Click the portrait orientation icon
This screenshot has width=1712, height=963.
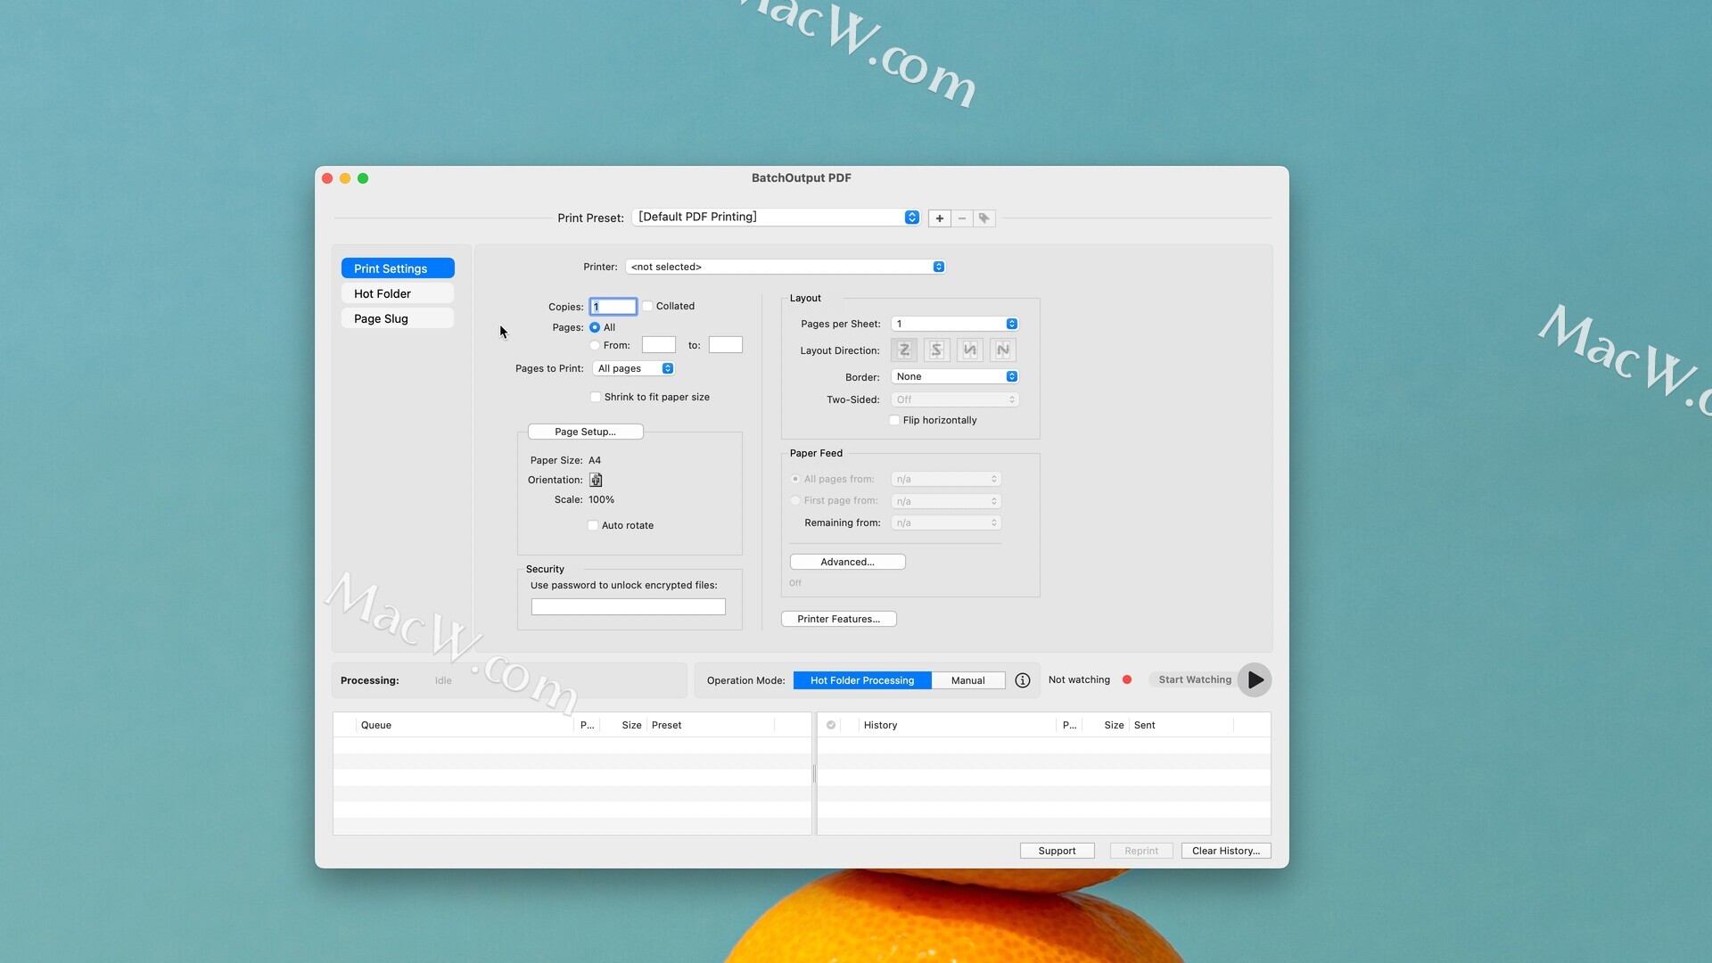[596, 480]
